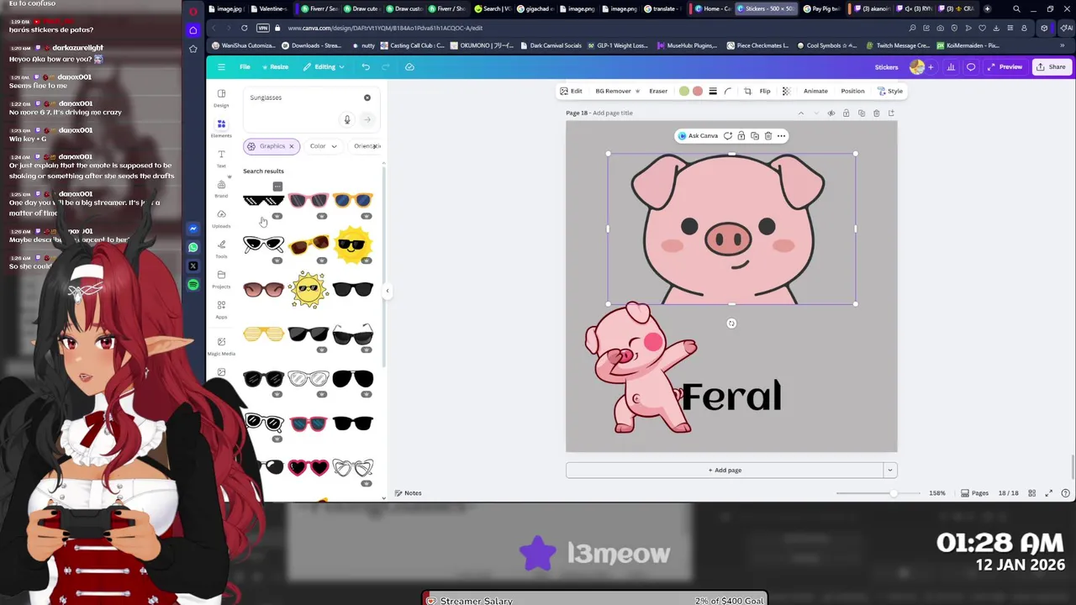This screenshot has width=1076, height=605.
Task: Add a new page icon beside trash
Action: tap(891, 113)
